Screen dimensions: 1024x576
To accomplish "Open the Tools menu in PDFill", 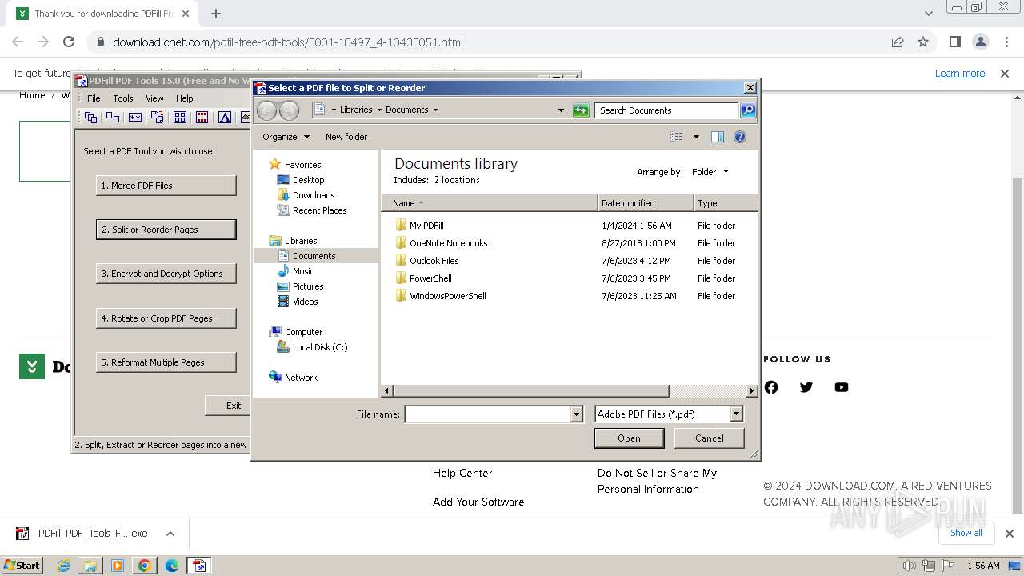I will click(x=123, y=98).
